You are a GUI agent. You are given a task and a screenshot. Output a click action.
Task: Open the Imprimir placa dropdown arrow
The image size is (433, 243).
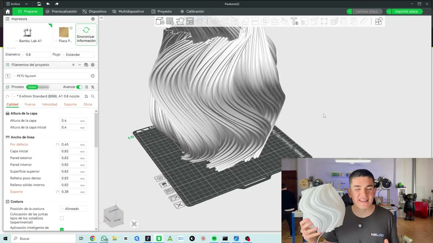click(390, 11)
